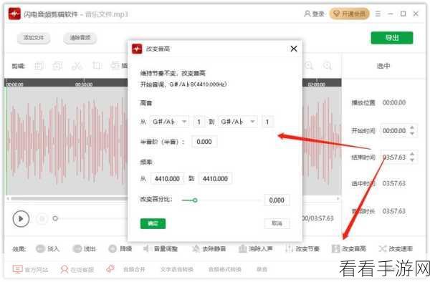Click the playback progress slider handle
430x282 pixels.
(55, 218)
